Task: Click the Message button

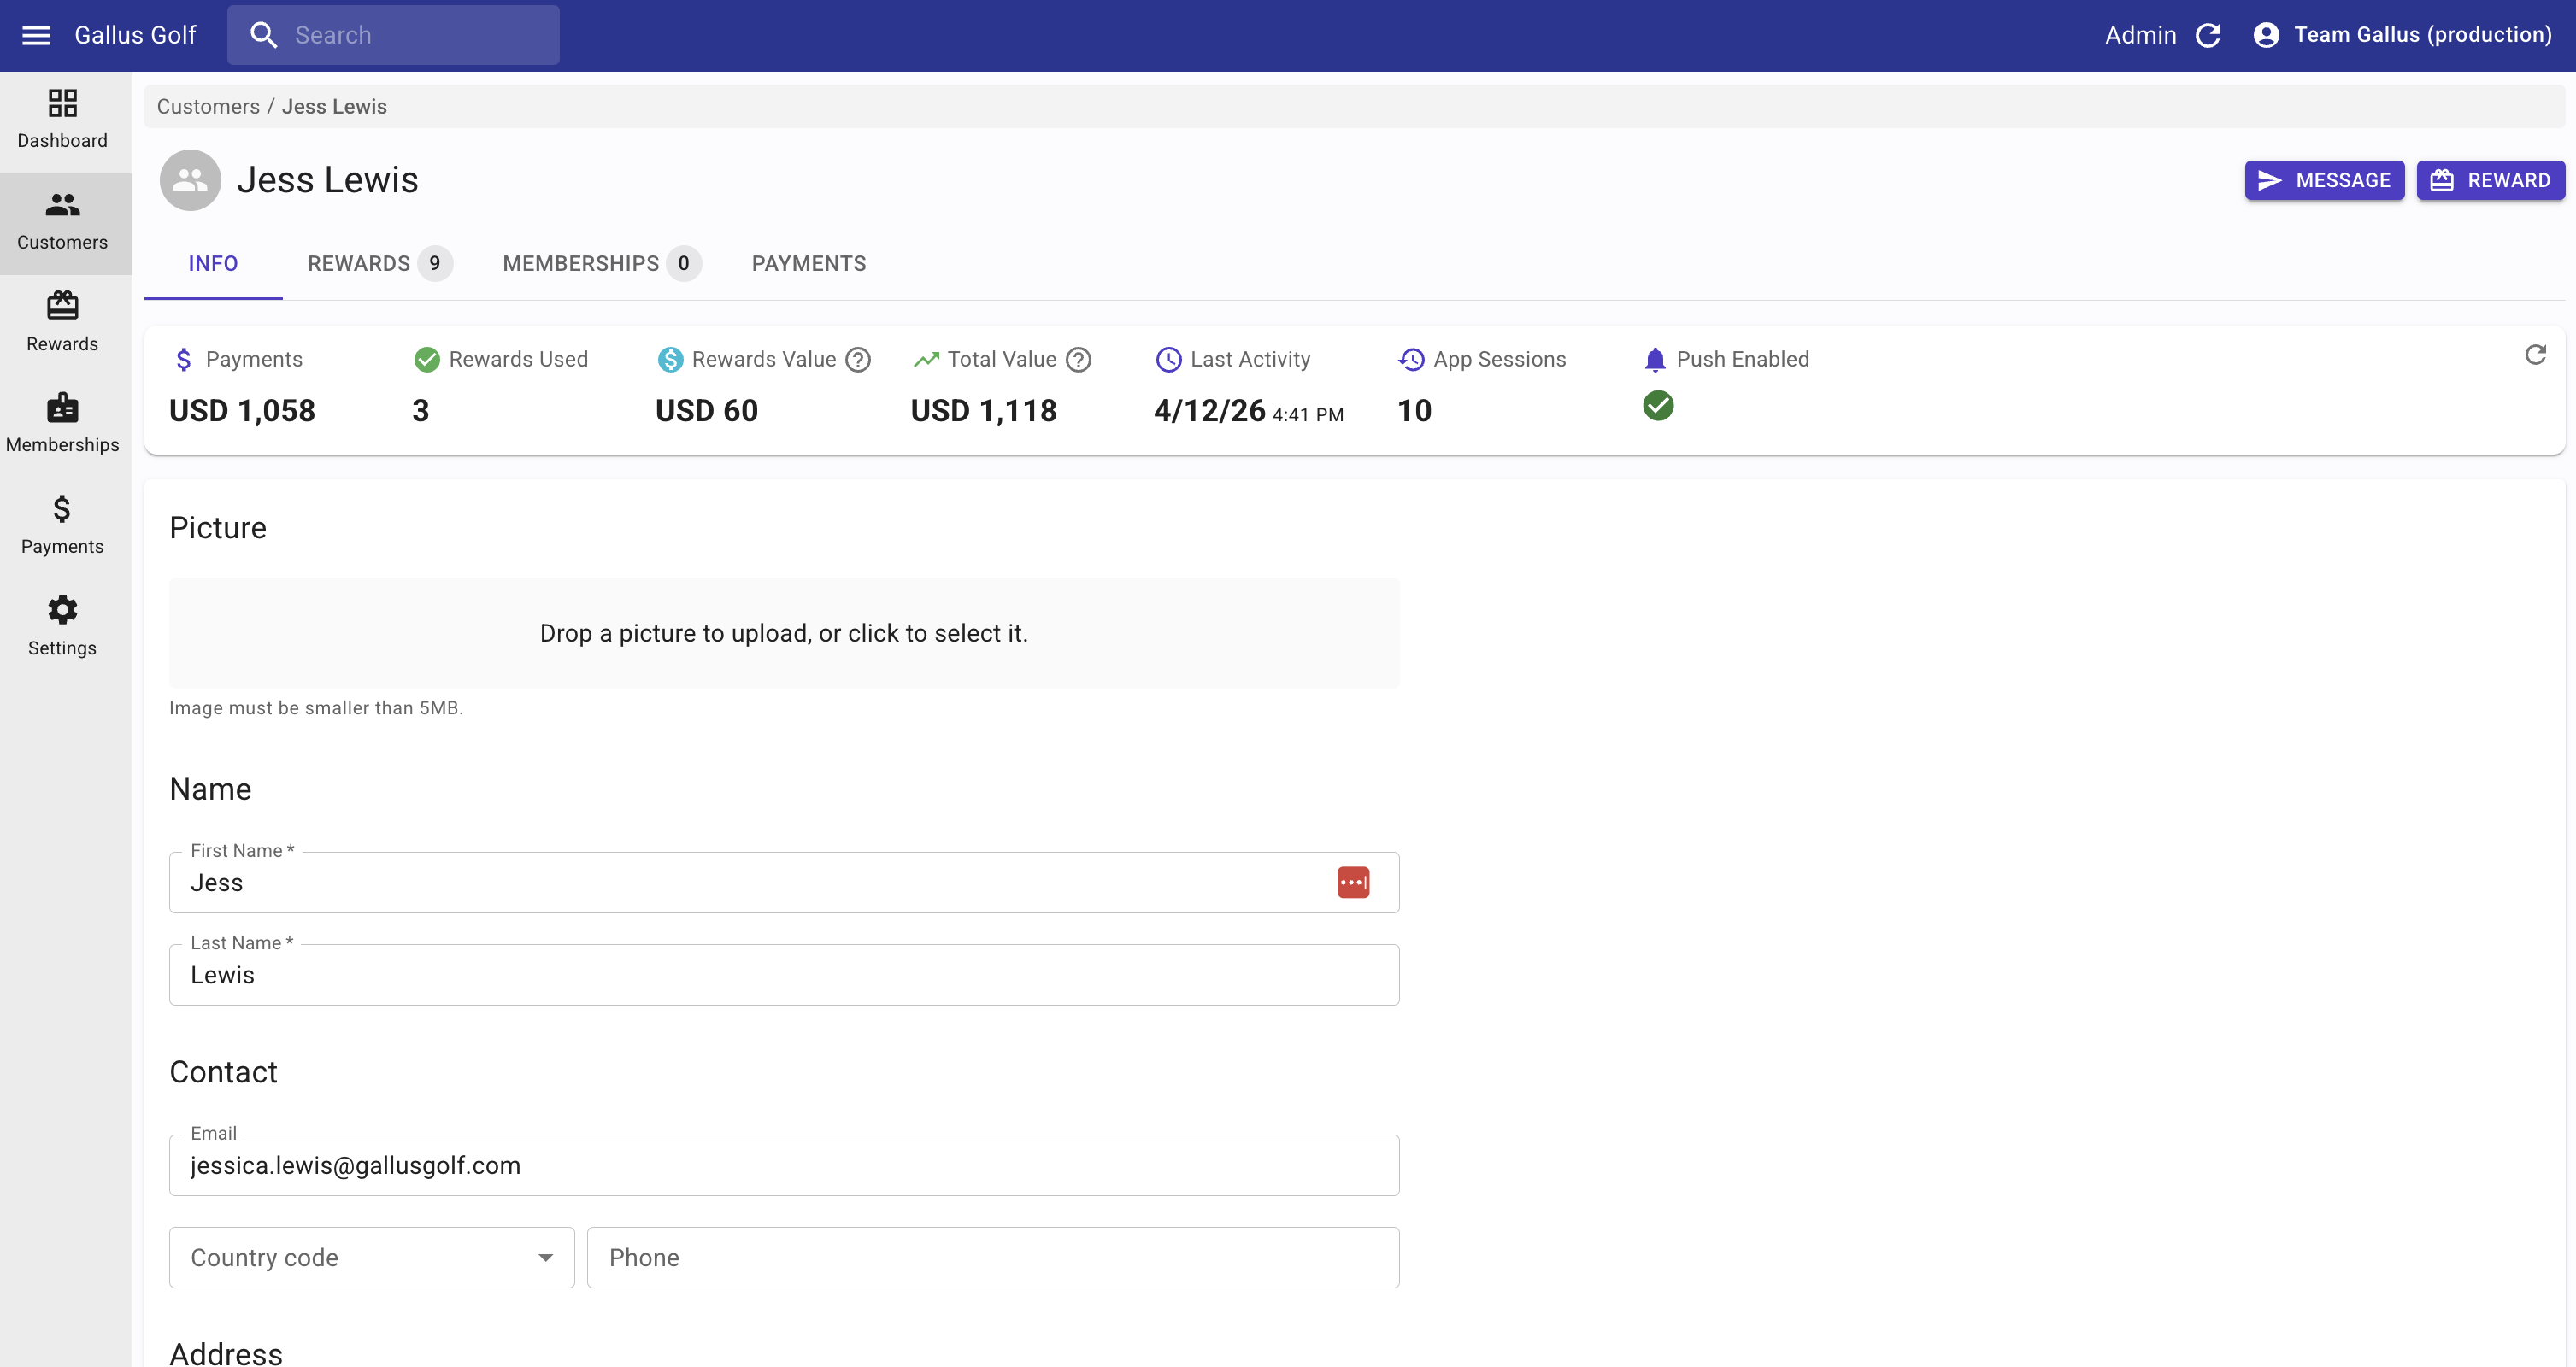Action: coord(2323,180)
